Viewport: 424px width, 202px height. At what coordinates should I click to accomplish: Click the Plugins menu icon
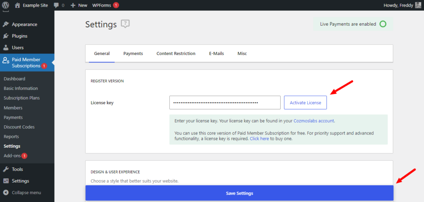tap(6, 36)
